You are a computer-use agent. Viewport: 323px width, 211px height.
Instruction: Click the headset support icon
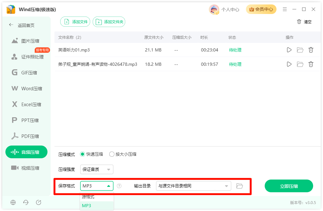coord(26,202)
